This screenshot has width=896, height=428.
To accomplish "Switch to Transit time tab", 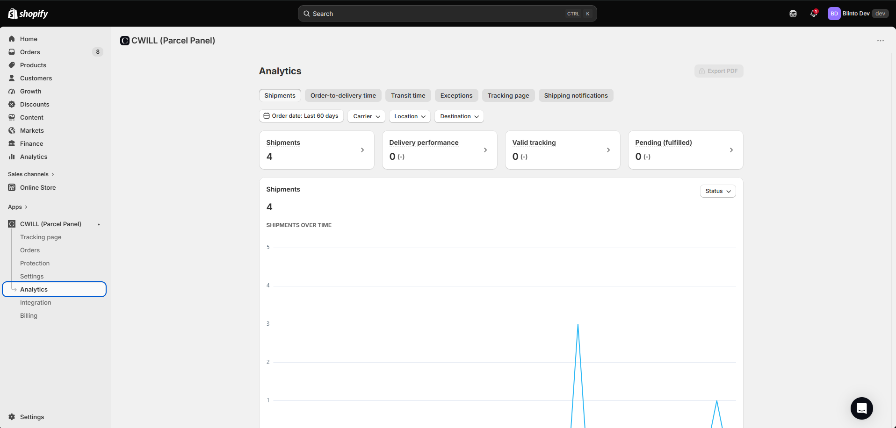I will point(408,95).
